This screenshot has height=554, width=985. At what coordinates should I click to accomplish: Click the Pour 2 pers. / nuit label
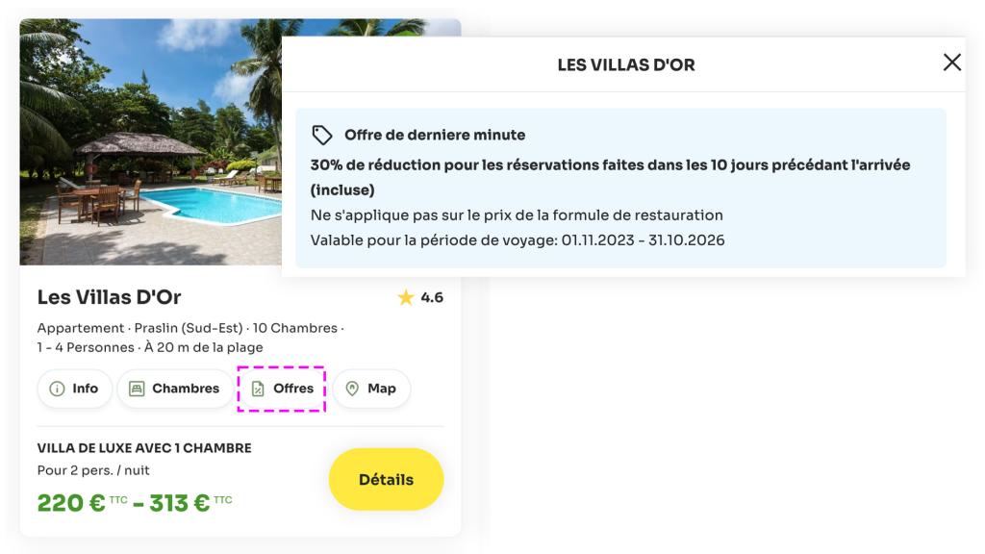pyautogui.click(x=93, y=470)
